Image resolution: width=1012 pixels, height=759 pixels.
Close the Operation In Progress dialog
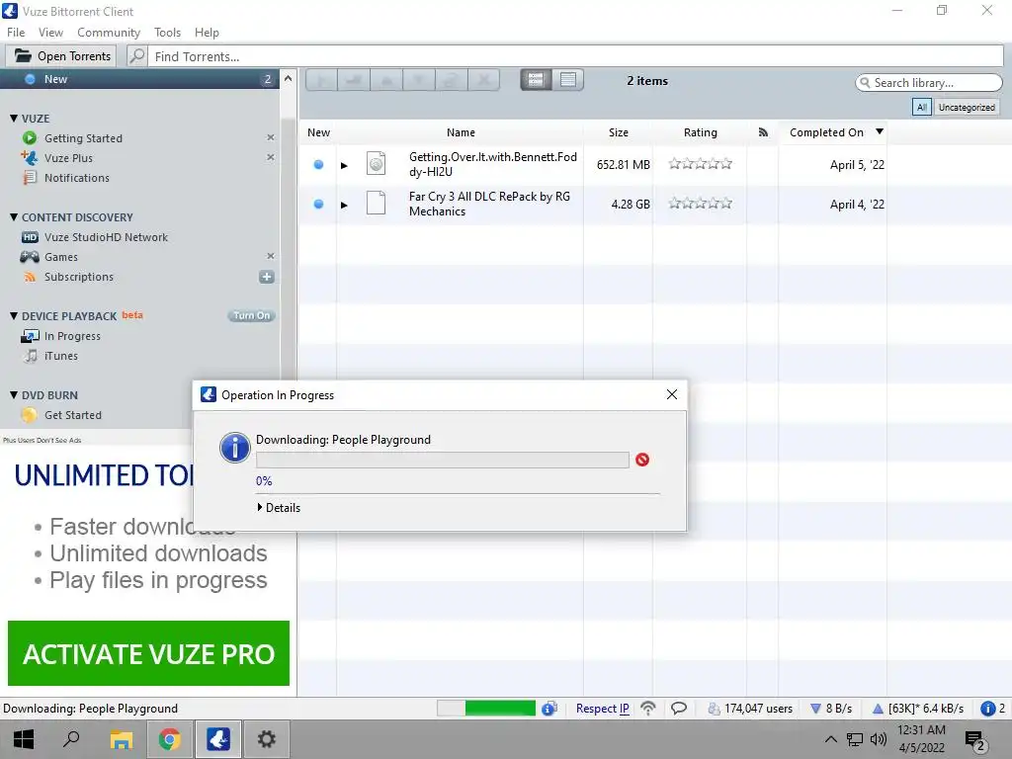click(671, 394)
